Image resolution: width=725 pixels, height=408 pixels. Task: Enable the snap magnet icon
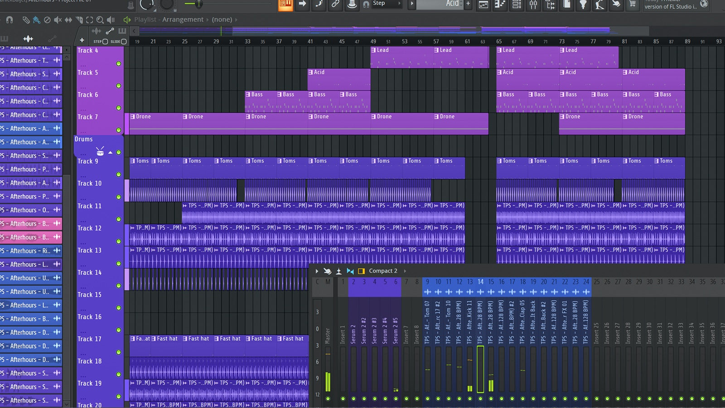point(10,20)
